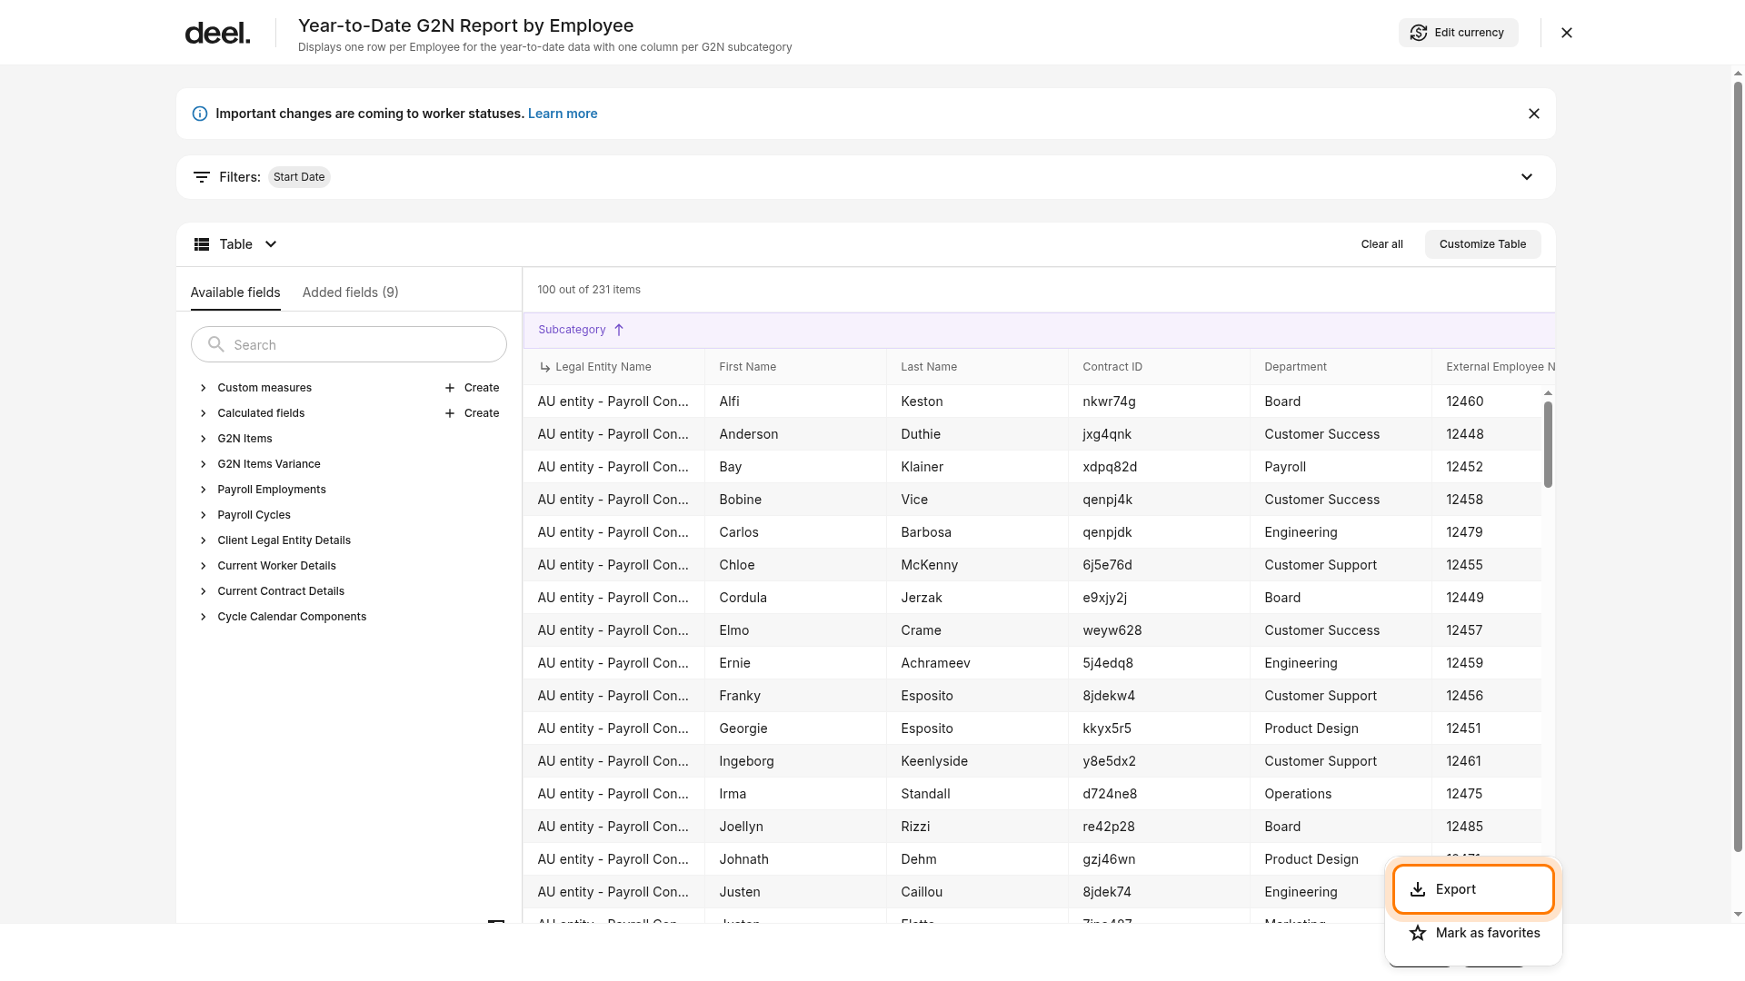
Task: Sort by the First Name column header
Action: point(796,367)
